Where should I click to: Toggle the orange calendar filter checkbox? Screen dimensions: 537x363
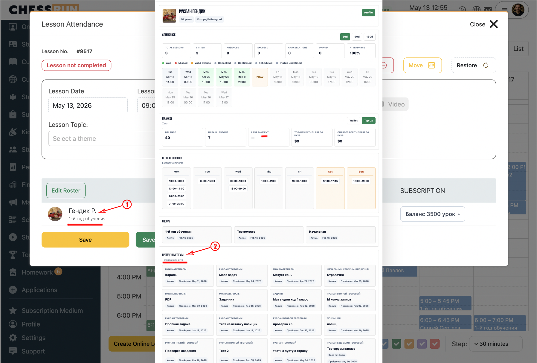point(409,344)
